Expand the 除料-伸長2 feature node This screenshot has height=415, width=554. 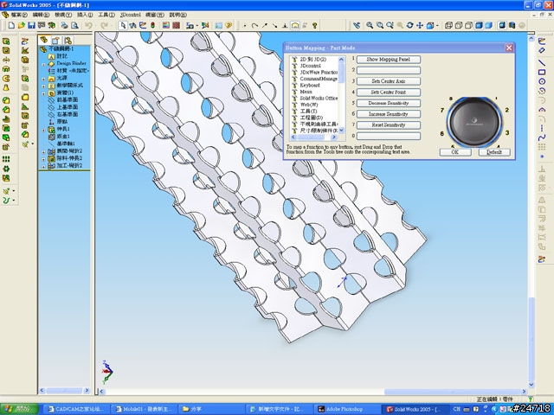[x=44, y=159]
